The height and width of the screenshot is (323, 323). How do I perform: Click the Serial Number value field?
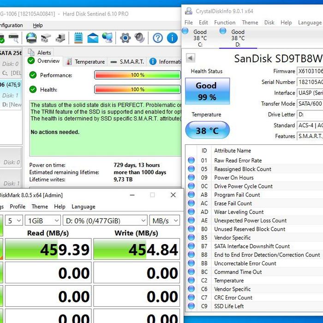(x=310, y=82)
